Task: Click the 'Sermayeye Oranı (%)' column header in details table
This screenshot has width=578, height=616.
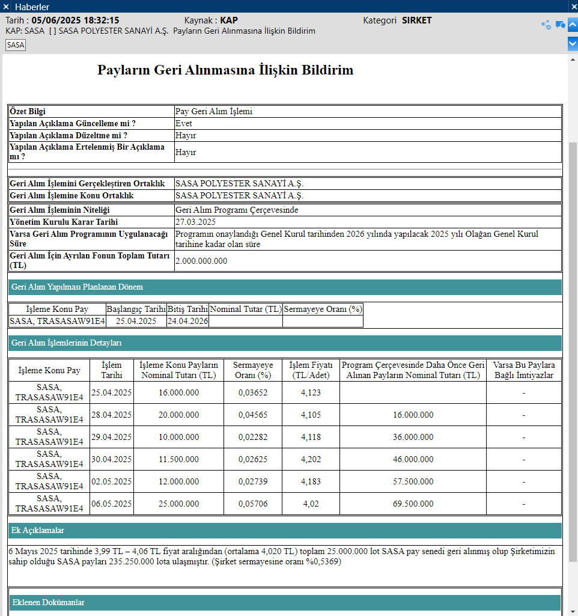Action: (x=253, y=370)
